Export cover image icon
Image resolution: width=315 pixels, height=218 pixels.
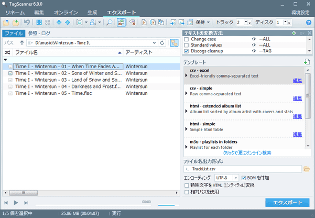click(x=181, y=23)
